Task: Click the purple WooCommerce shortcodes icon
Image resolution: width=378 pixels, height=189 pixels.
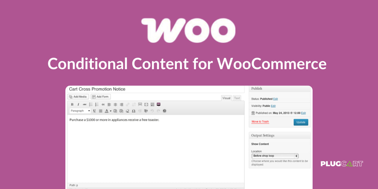Action: (159, 104)
